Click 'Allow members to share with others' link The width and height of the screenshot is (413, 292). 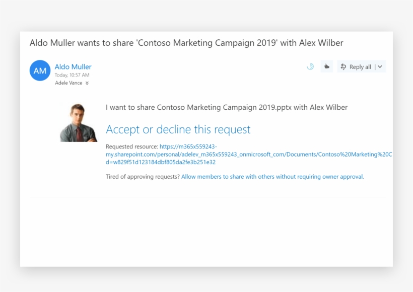pos(272,177)
